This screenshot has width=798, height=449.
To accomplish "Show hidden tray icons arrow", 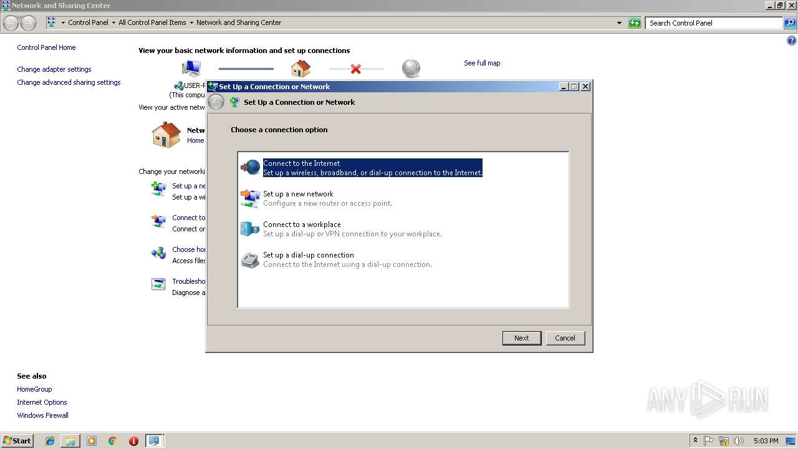I will (695, 441).
